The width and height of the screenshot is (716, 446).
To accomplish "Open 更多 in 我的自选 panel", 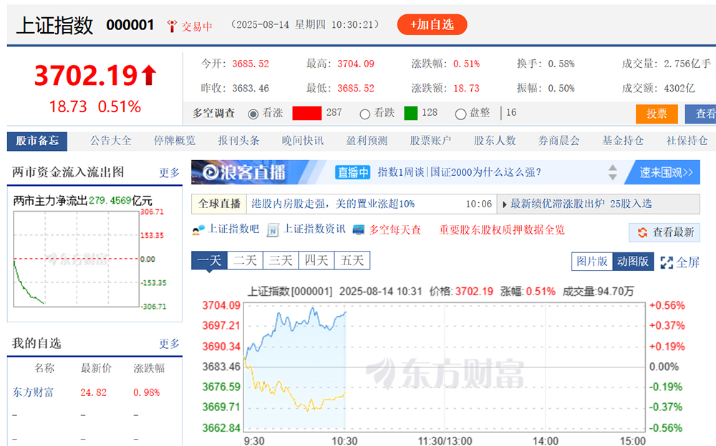I will coord(169,343).
